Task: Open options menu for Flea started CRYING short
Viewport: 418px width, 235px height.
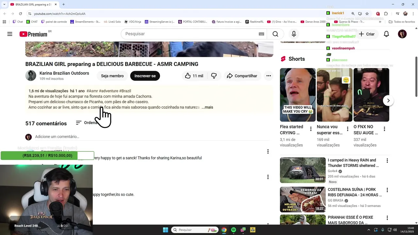Action: 311,129
